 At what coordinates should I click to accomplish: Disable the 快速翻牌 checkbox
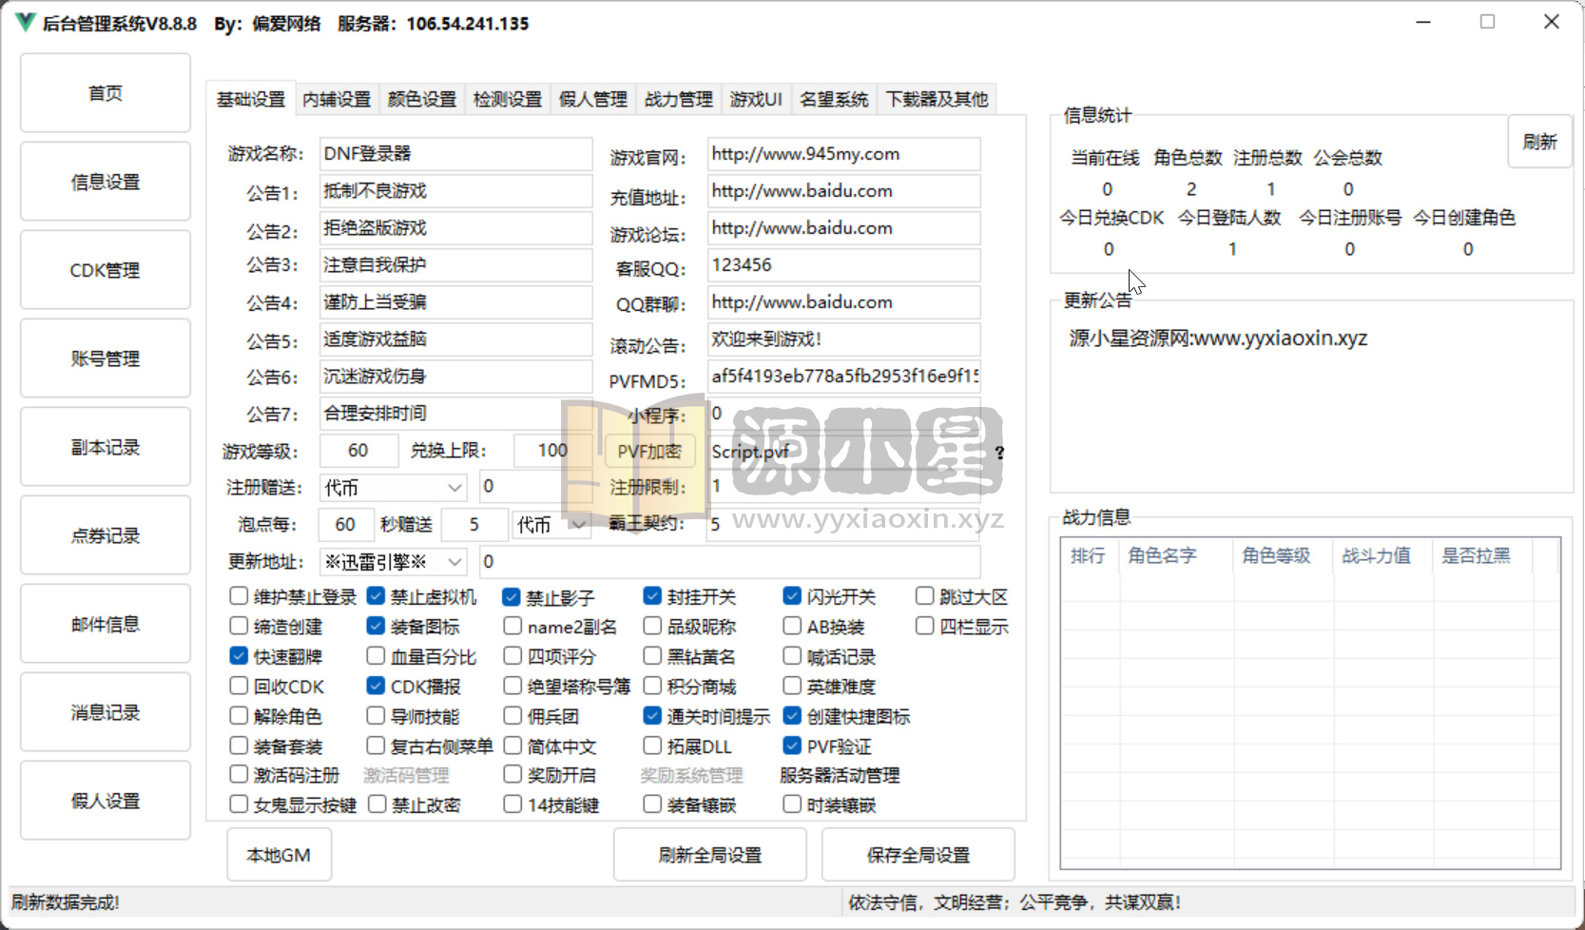239,655
